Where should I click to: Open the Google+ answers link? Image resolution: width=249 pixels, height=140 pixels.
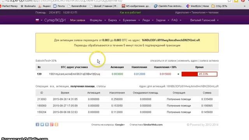[120, 124]
